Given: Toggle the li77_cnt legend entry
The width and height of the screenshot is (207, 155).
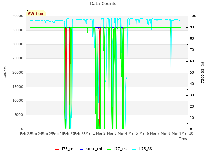Looking at the screenshot, I should point(117,149).
